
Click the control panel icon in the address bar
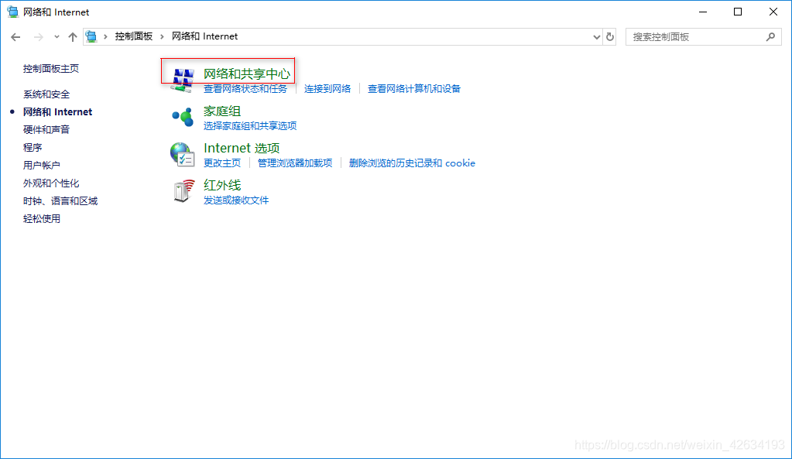click(x=91, y=36)
